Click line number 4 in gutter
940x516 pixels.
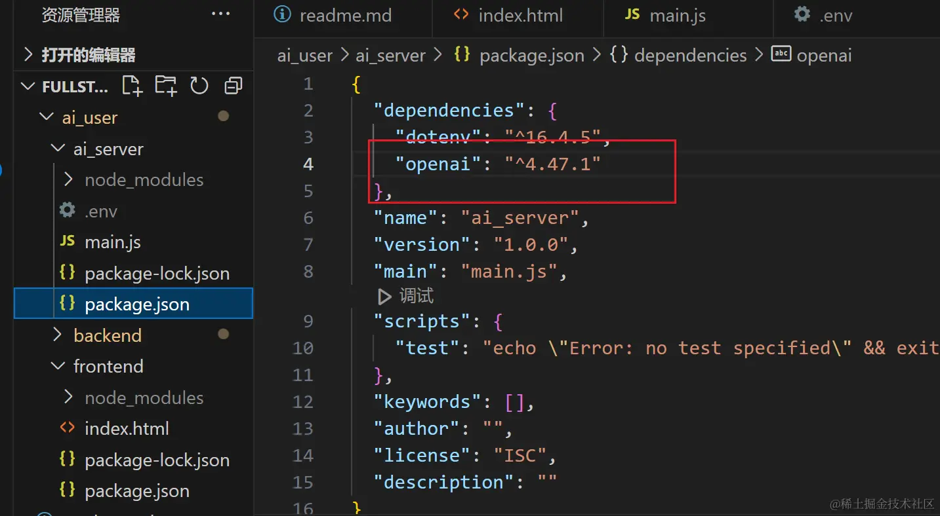coord(308,164)
